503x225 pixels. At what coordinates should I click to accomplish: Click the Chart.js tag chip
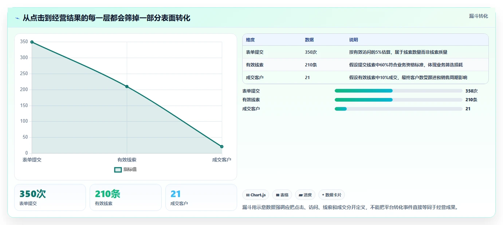coord(256,195)
